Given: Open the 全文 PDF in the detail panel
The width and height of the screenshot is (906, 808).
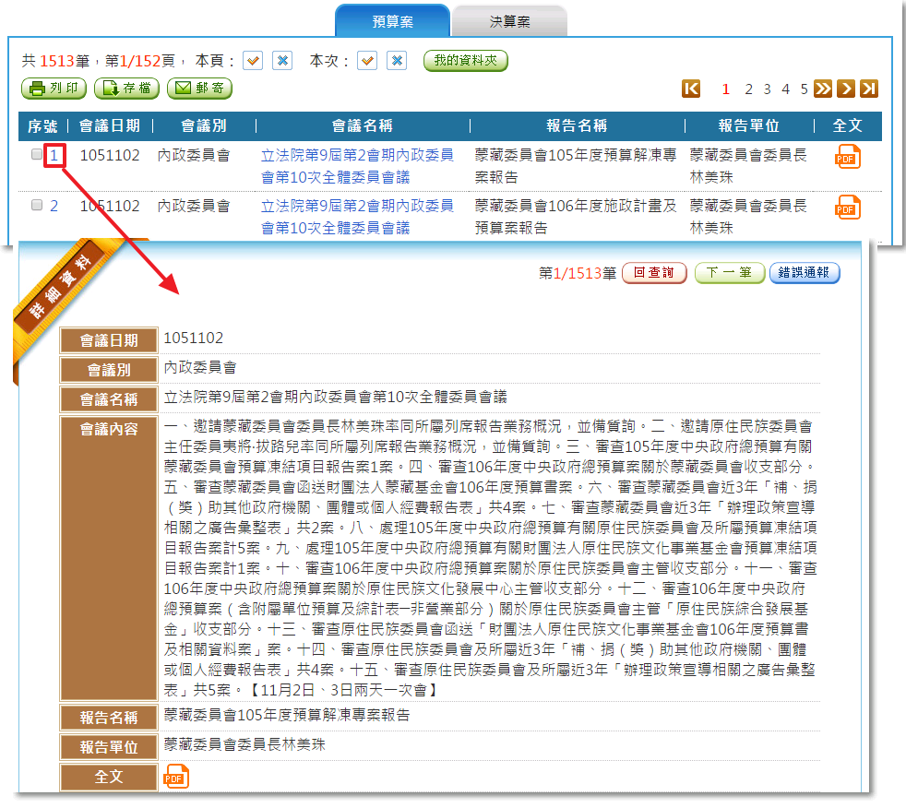Looking at the screenshot, I should click(x=175, y=778).
